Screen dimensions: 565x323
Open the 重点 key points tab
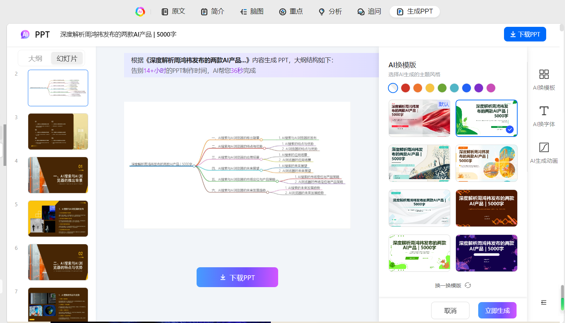291,11
